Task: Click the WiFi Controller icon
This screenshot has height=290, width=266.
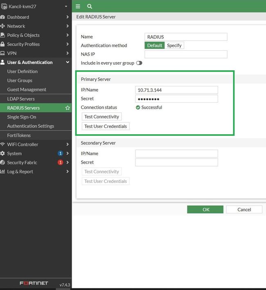Action: click(3, 144)
